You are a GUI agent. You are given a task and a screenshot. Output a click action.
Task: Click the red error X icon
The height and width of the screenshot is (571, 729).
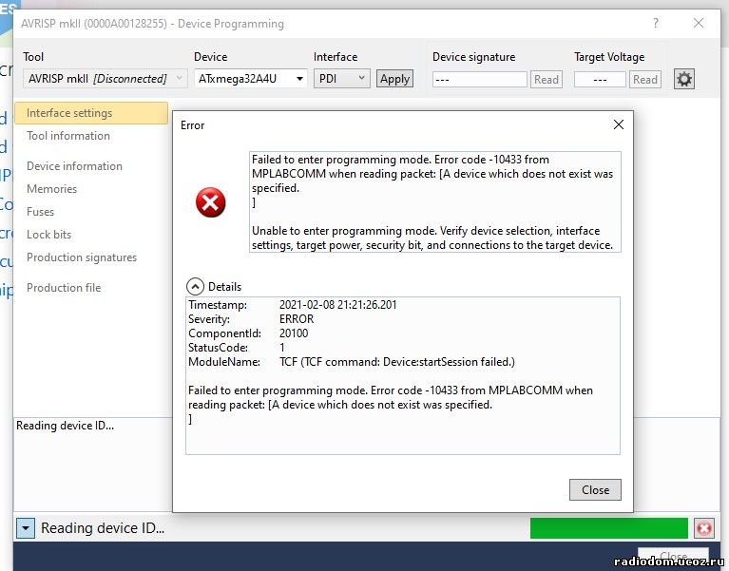[x=211, y=202]
